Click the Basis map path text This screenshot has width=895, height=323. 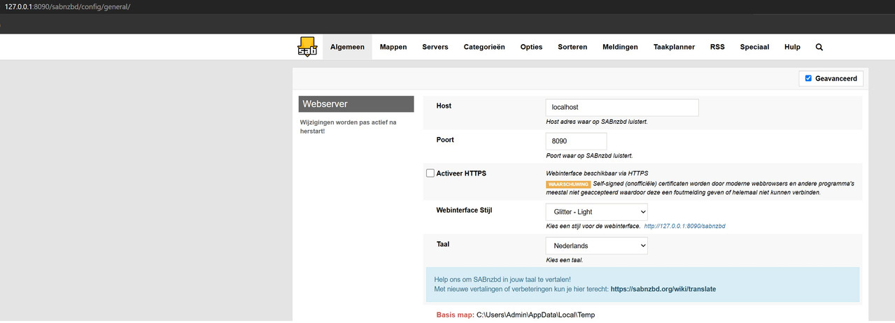(x=535, y=315)
